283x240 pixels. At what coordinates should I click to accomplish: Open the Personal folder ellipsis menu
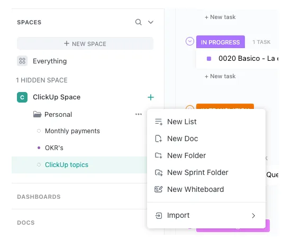click(x=139, y=114)
